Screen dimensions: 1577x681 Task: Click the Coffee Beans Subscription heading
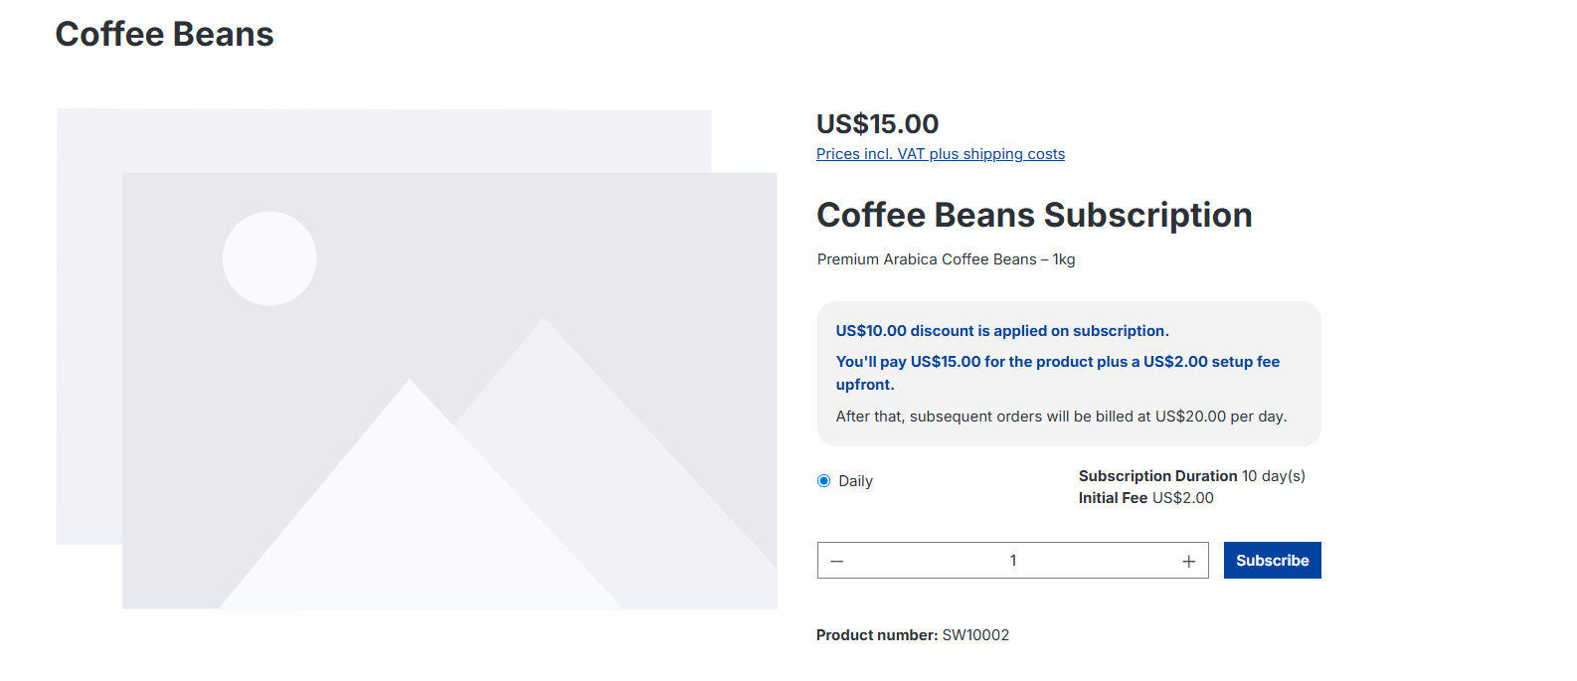click(x=1034, y=215)
